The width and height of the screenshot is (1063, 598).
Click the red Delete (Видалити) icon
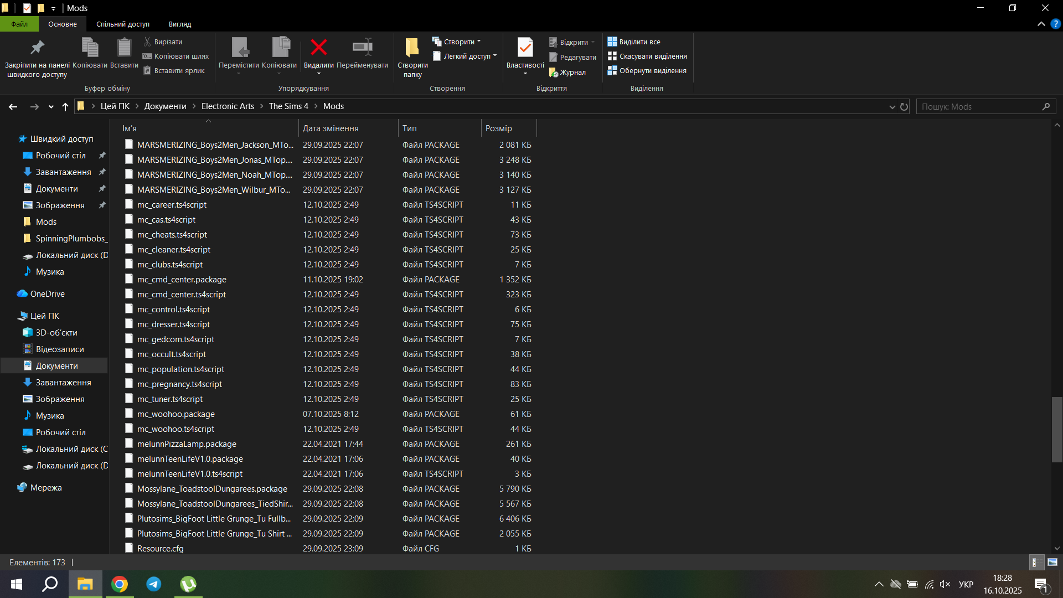318,48
